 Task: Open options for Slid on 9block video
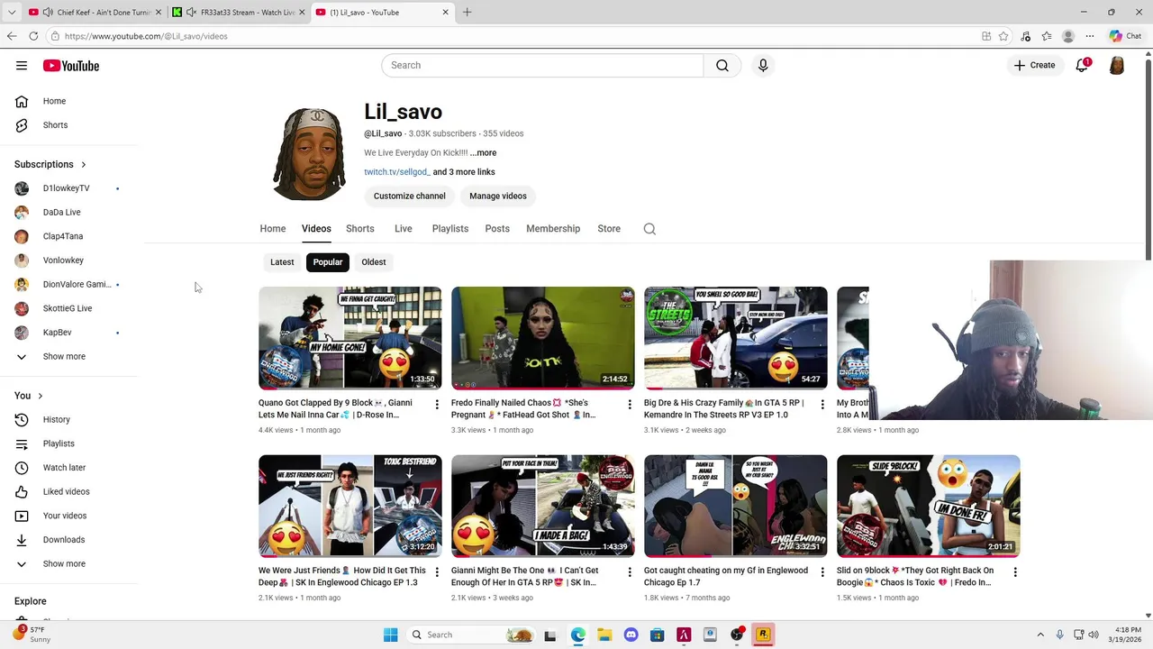[x=1015, y=572]
